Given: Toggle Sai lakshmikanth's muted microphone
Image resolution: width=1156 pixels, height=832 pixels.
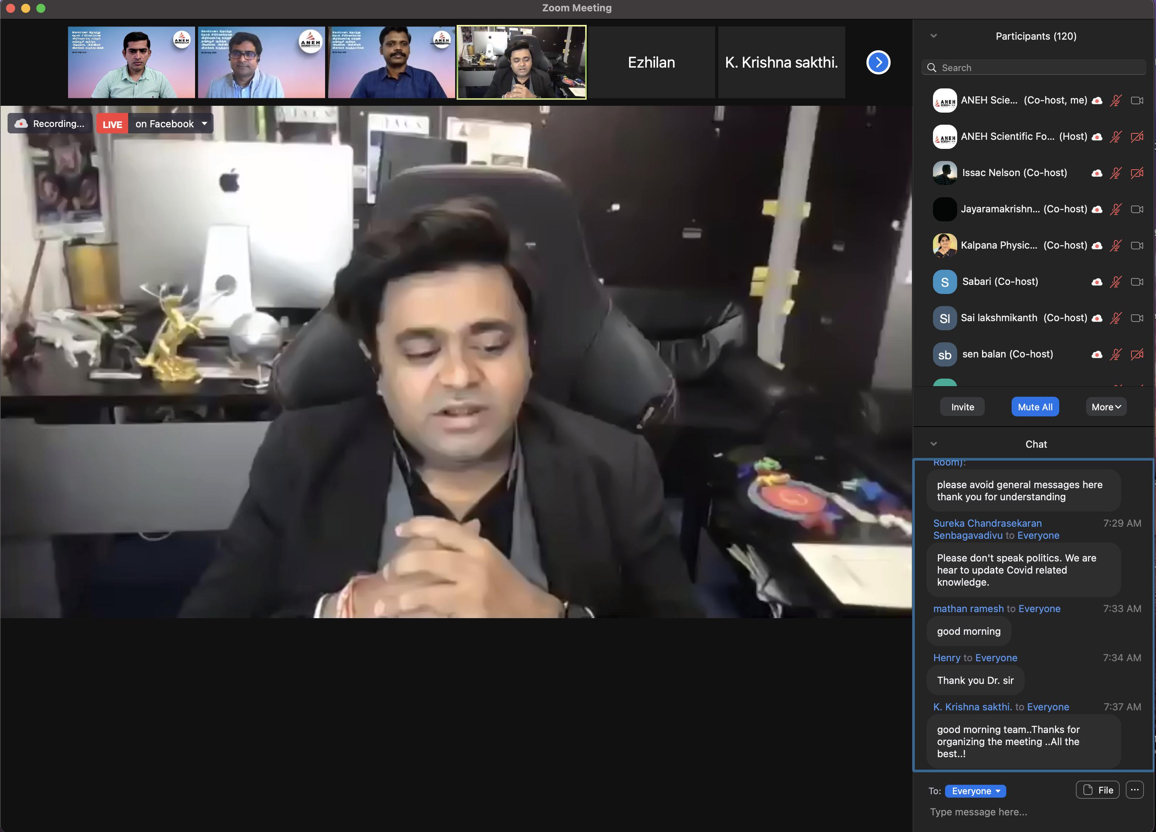Looking at the screenshot, I should [x=1116, y=318].
